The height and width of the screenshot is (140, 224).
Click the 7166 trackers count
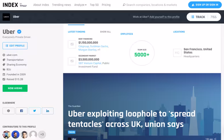pyautogui.click(x=213, y=17)
